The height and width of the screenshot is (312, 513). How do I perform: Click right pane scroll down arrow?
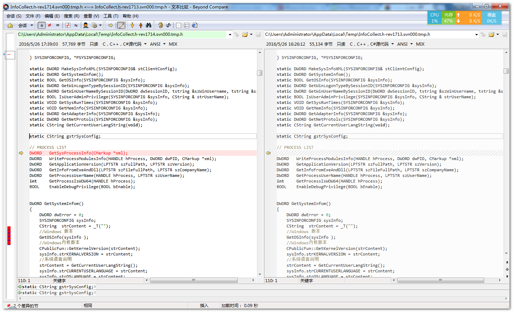pos(507,253)
